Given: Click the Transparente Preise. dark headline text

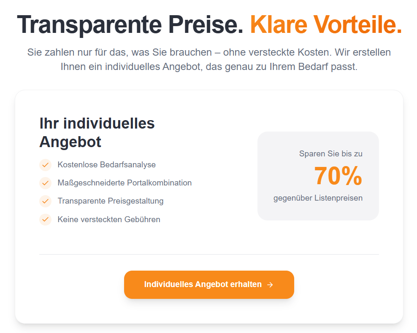Looking at the screenshot, I should point(130,24).
